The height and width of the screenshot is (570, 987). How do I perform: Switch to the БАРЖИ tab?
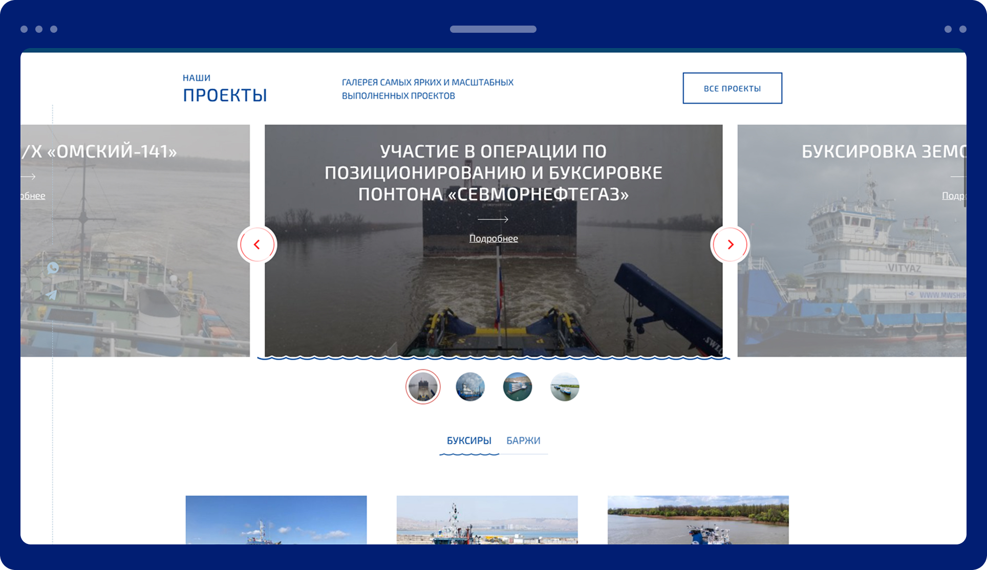tap(523, 441)
